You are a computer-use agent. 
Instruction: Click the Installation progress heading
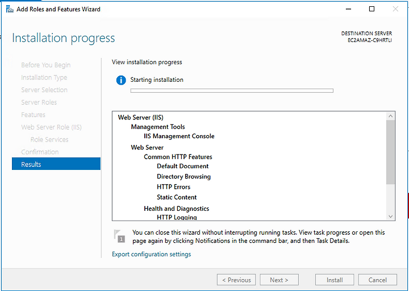click(x=64, y=38)
